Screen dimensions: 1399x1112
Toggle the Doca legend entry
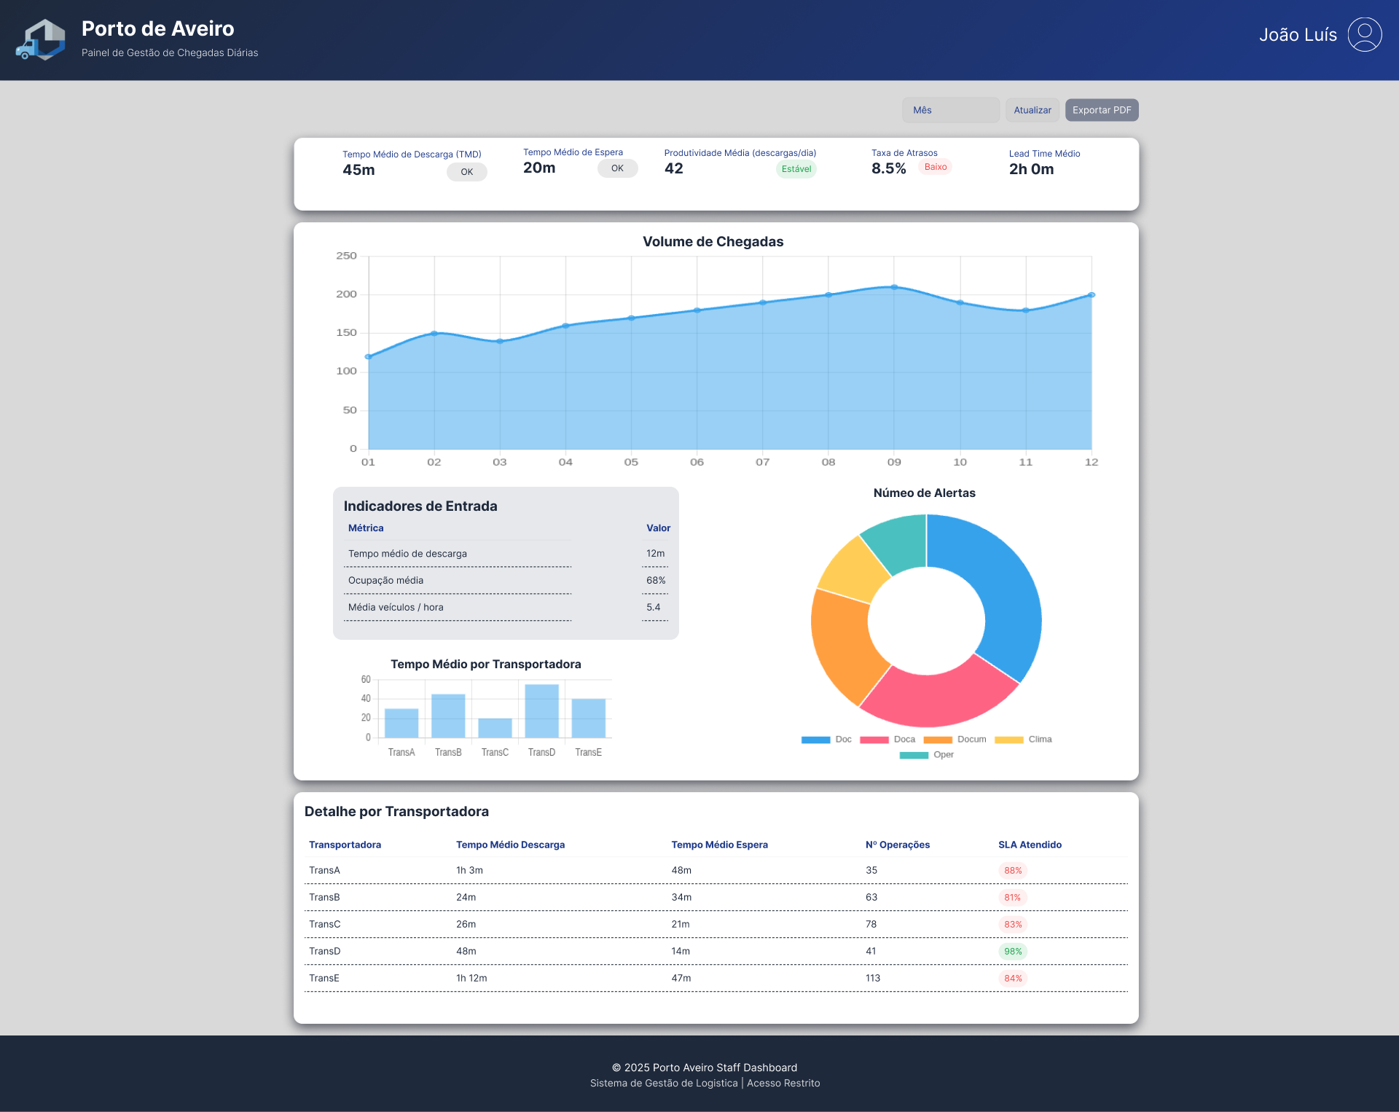[890, 739]
